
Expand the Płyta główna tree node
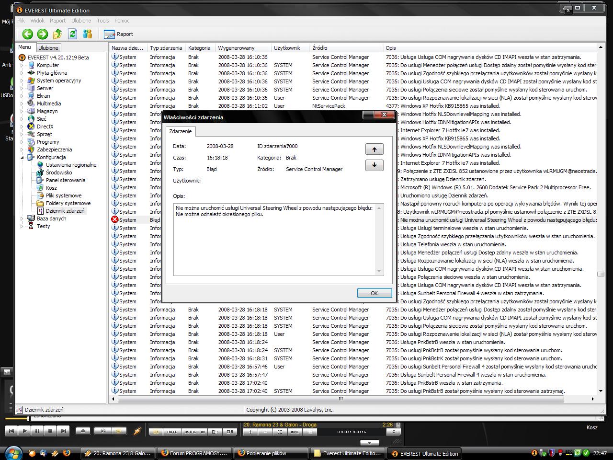pos(22,73)
